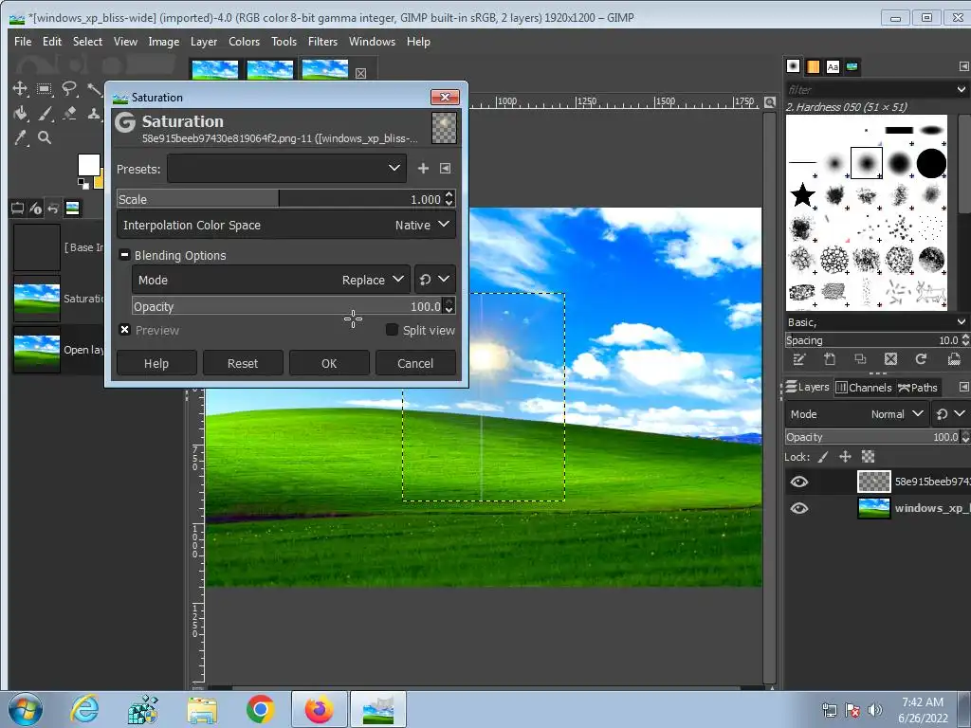The width and height of the screenshot is (971, 728).
Task: Select the Zoom magnifier tool
Action: 44,137
